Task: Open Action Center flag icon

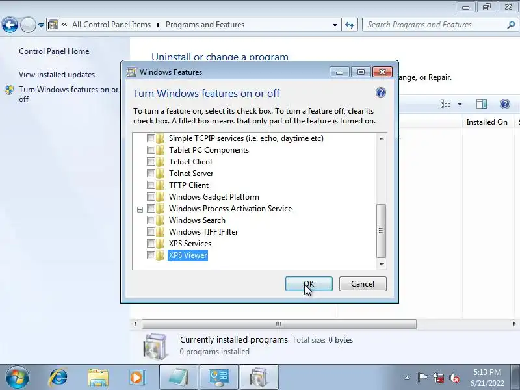Action: [x=422, y=378]
